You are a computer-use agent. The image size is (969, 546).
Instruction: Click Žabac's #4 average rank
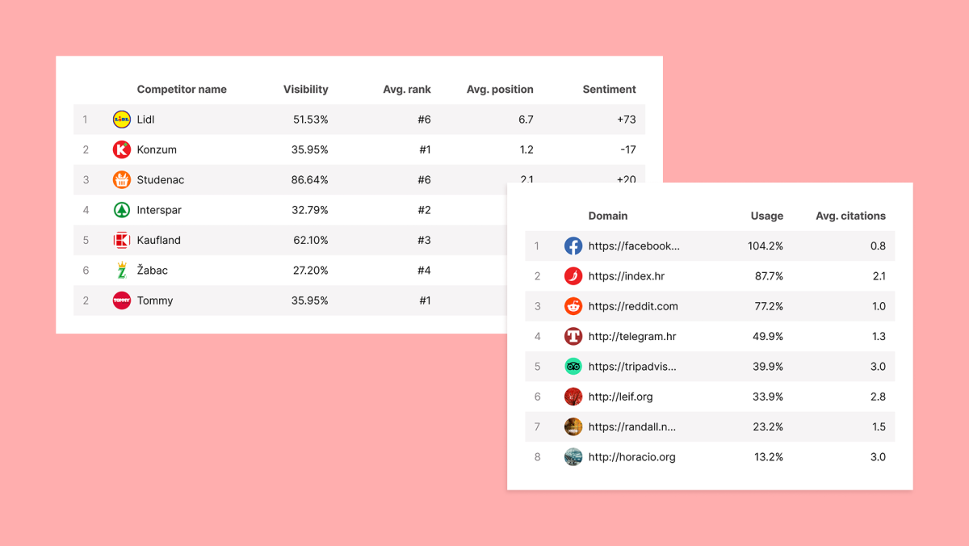point(424,271)
